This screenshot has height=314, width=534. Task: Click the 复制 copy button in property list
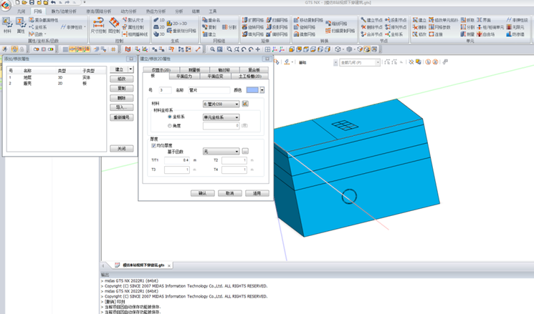pos(122,89)
